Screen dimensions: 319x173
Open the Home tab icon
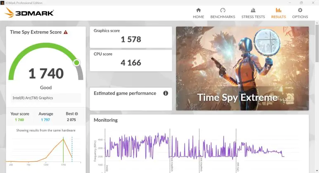pos(198,10)
